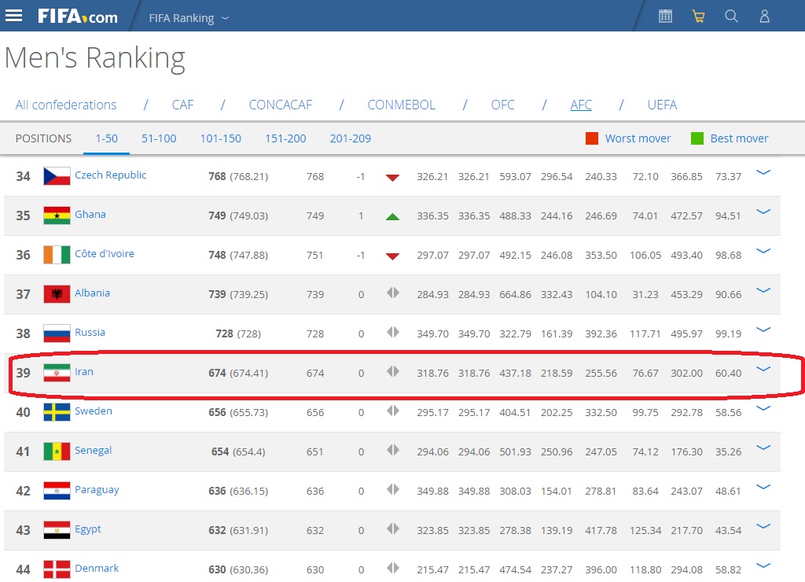Screen dimensions: 805x582
Task: Click the Albania flag icon
Action: tap(57, 294)
